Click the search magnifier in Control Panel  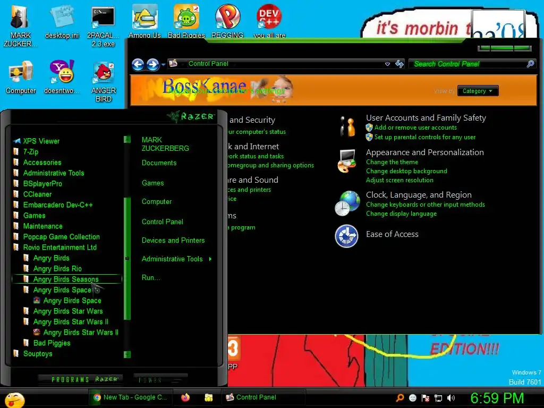point(530,64)
